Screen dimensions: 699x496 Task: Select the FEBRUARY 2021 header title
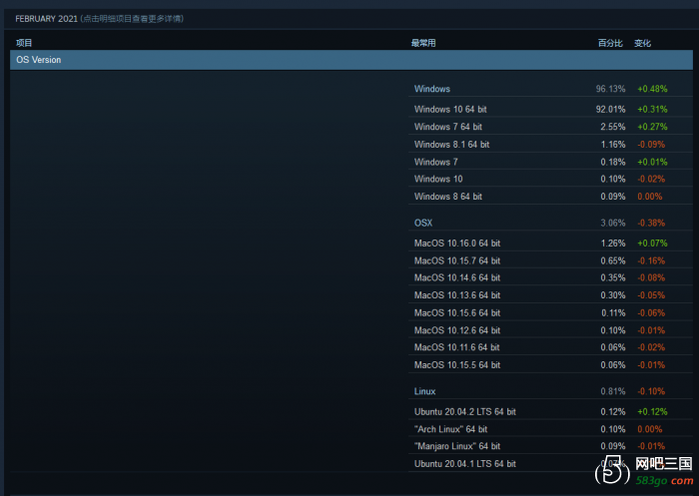click(x=46, y=19)
